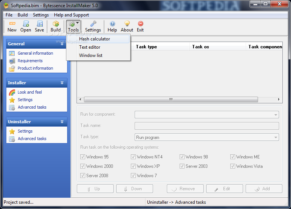Toggle the Windows 7 checkbox
The width and height of the screenshot is (291, 209).
point(133,175)
